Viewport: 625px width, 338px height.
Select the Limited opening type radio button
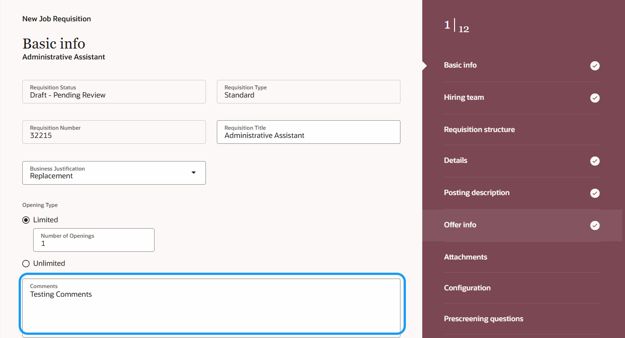(26, 220)
